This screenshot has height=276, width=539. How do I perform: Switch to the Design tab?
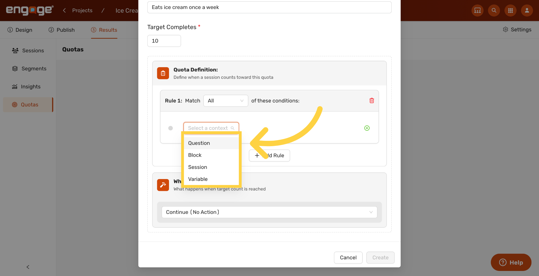pos(20,30)
